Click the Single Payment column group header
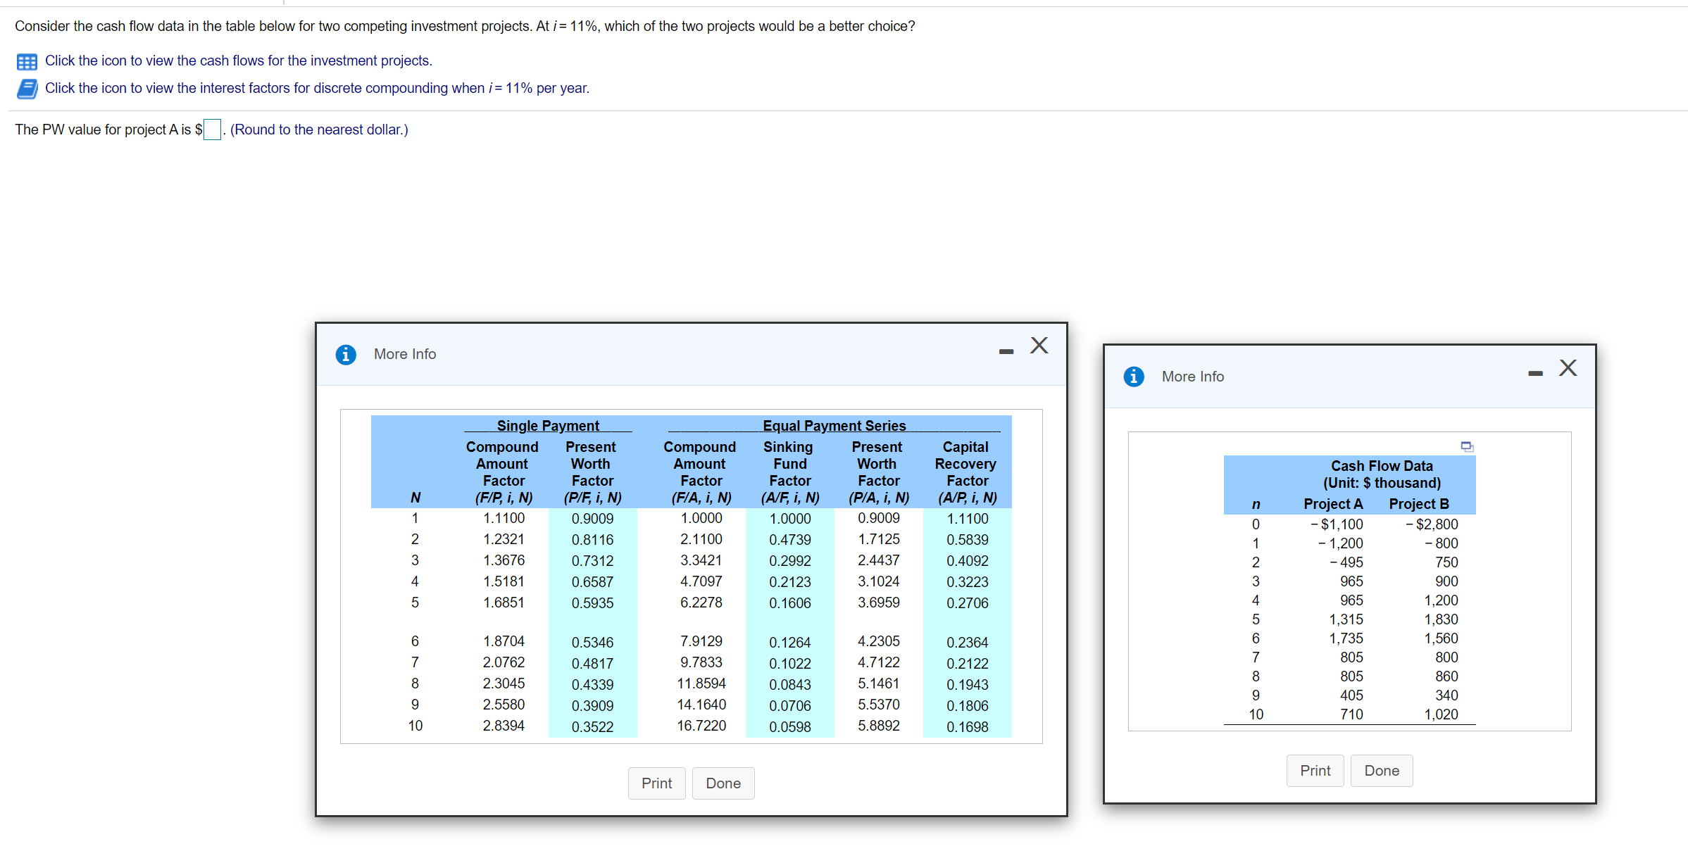Viewport: 1688px width, 851px height. pos(548,426)
